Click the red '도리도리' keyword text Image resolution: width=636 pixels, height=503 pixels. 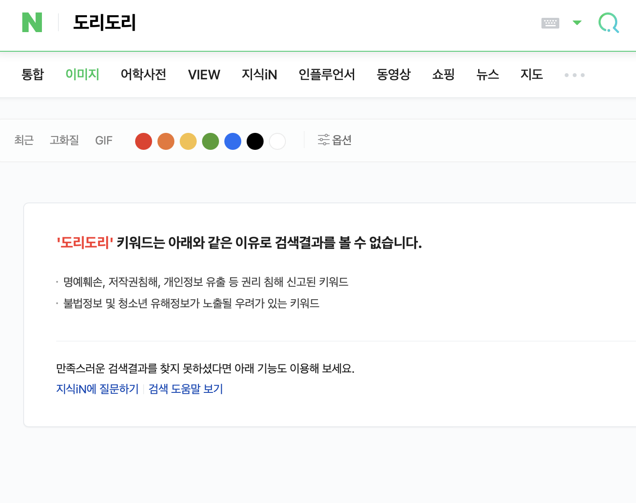point(85,243)
